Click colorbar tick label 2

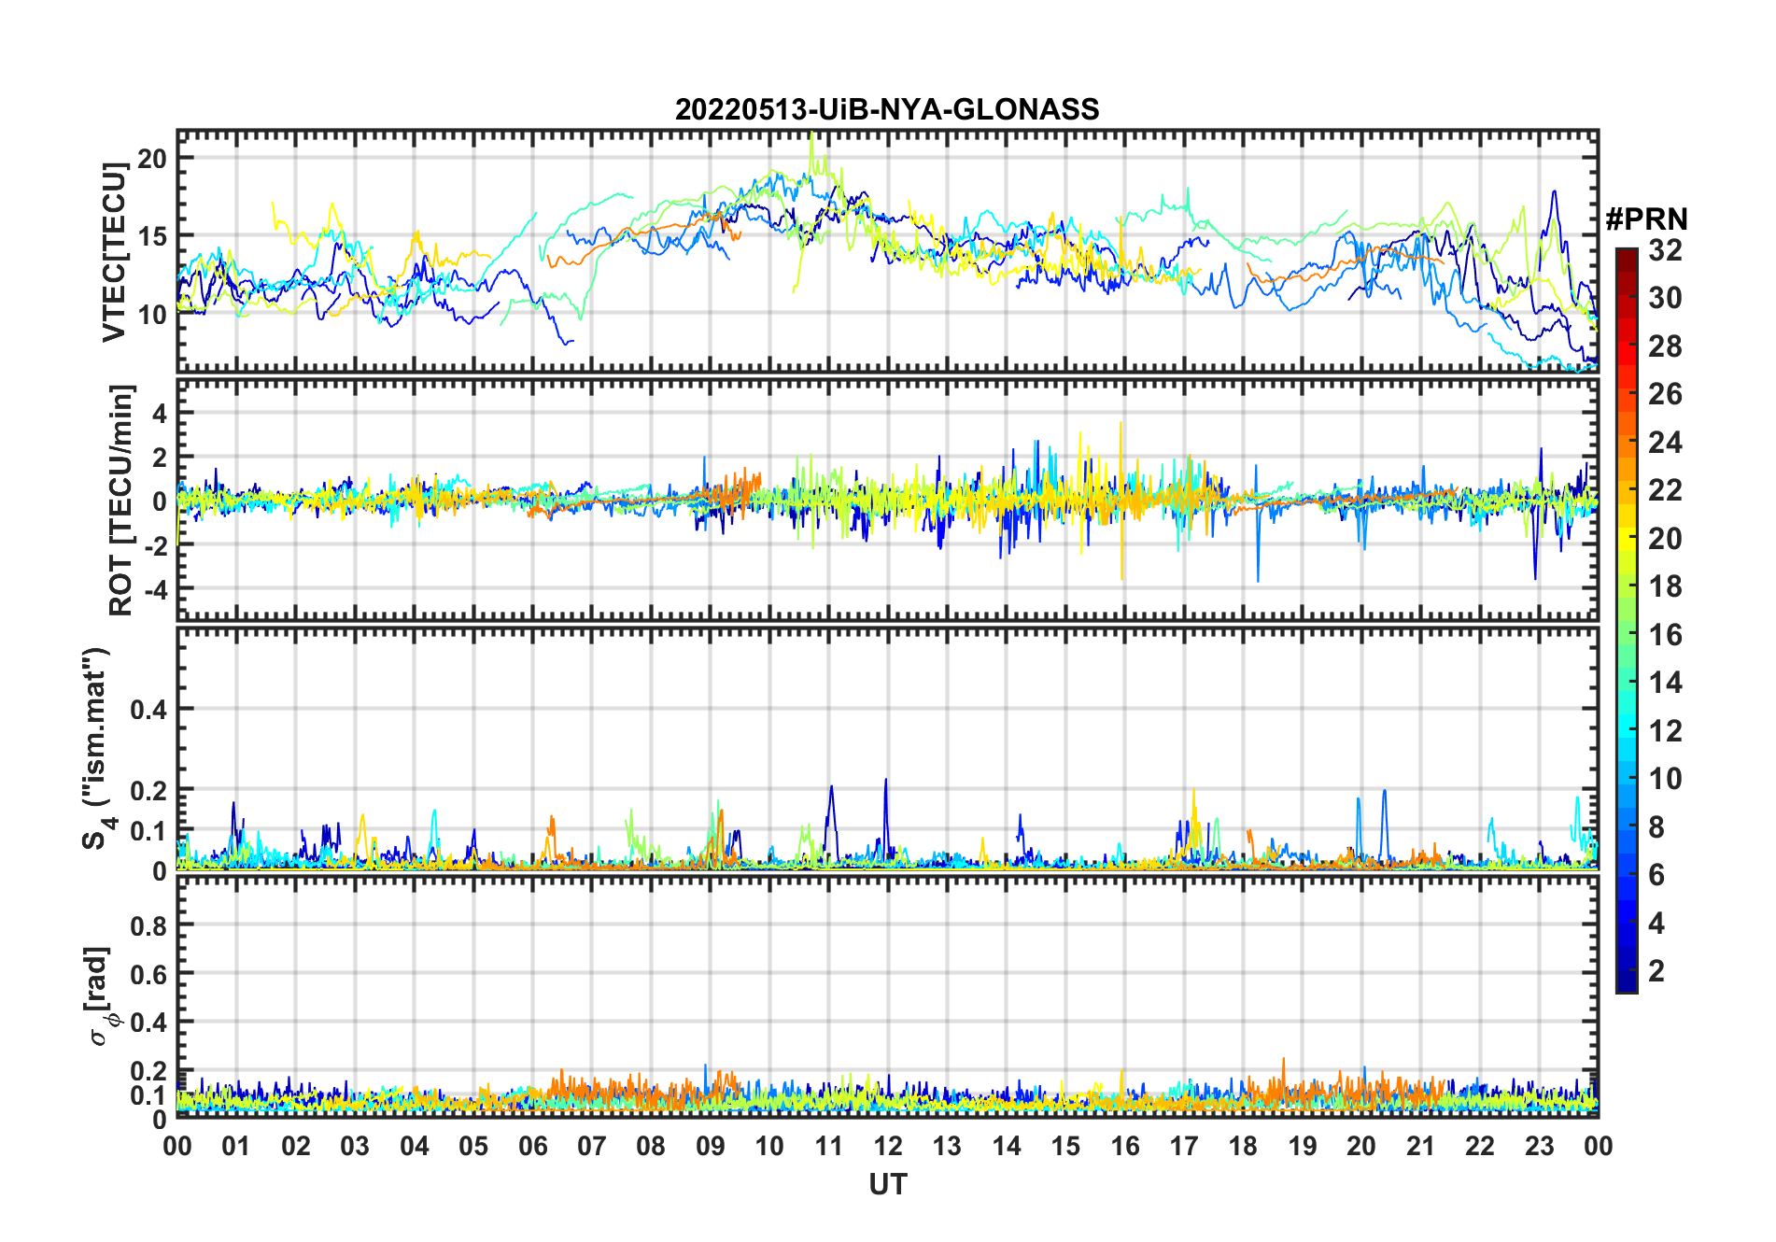point(1656,971)
